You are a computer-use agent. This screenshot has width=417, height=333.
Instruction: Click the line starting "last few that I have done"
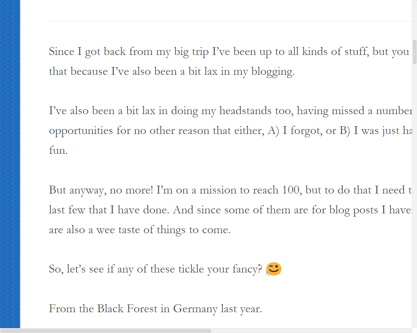[x=228, y=210]
